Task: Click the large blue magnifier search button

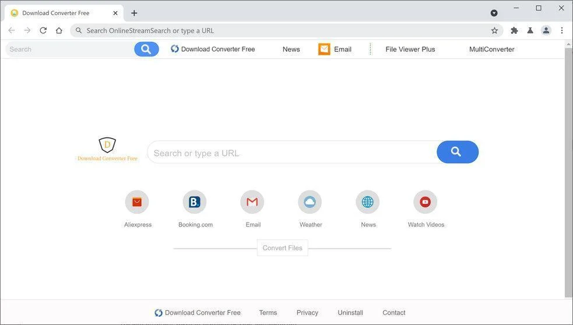Action: 458,152
